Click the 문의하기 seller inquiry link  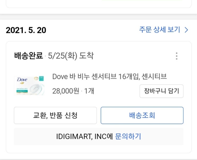point(128,137)
